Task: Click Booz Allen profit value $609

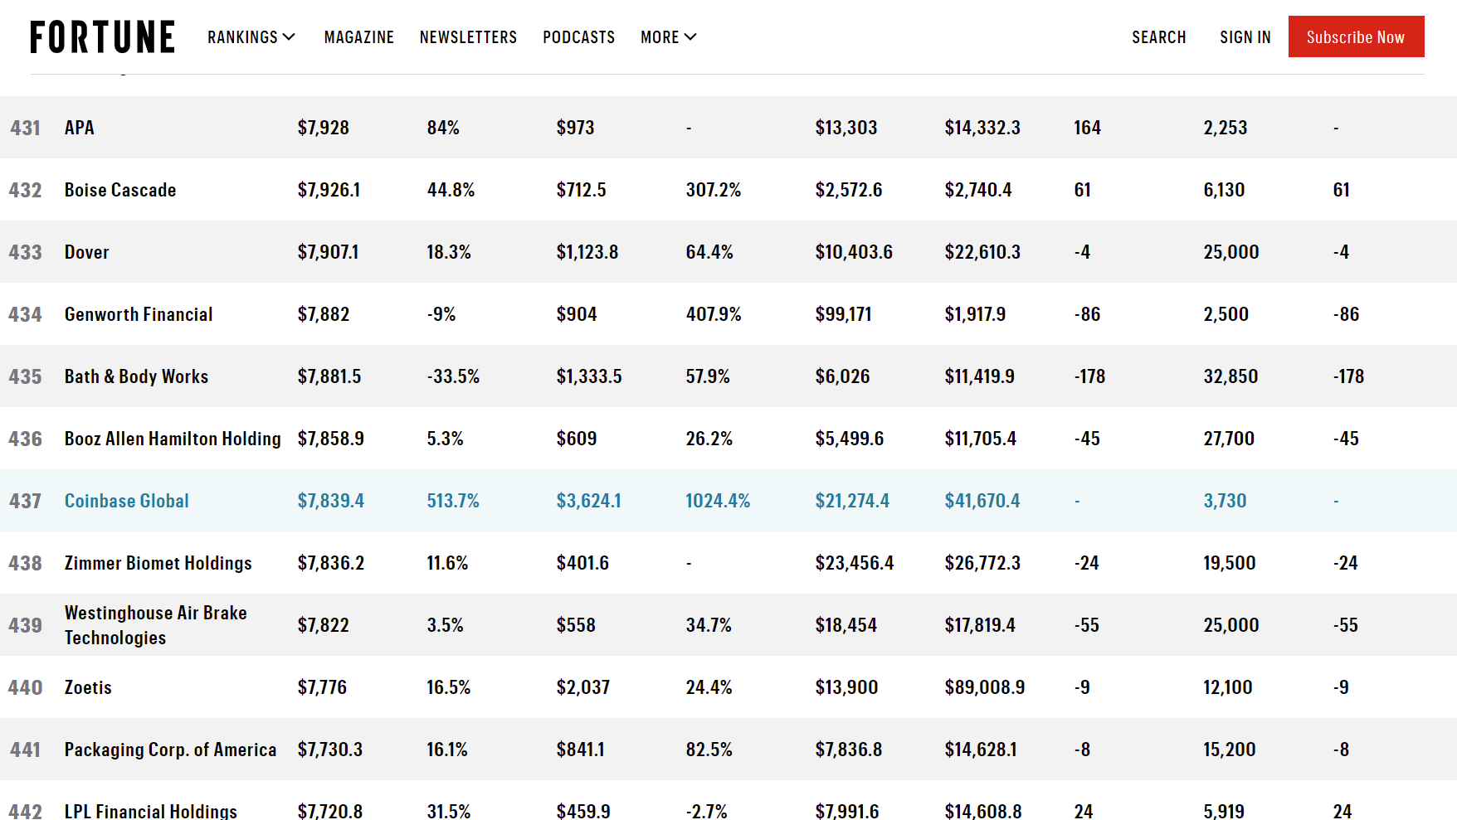Action: (x=577, y=439)
